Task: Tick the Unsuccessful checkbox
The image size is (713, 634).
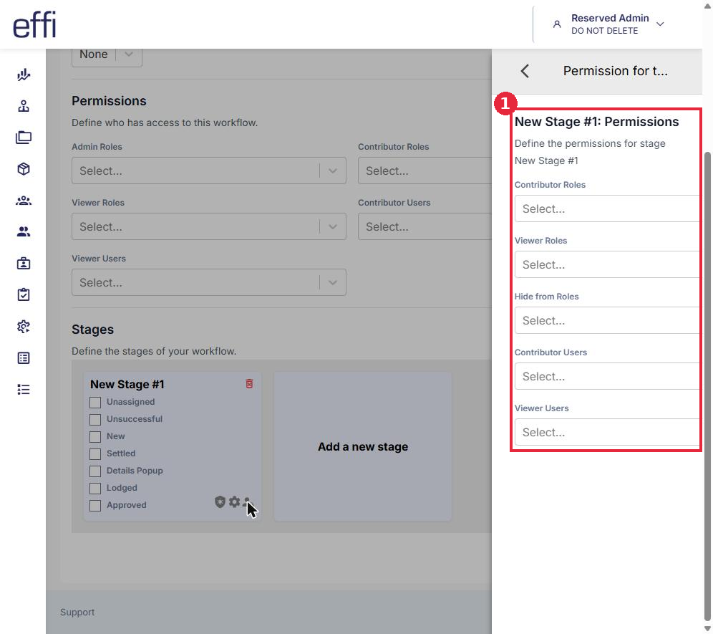Action: [x=95, y=420]
